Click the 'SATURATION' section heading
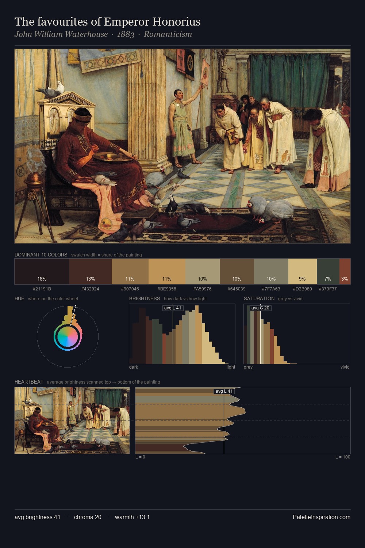 pos(259,298)
